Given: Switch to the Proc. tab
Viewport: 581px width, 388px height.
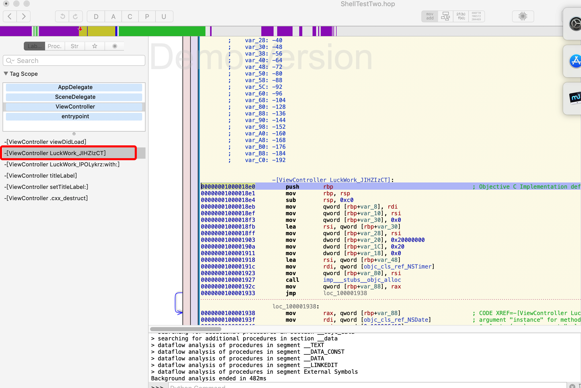Looking at the screenshot, I should point(55,46).
